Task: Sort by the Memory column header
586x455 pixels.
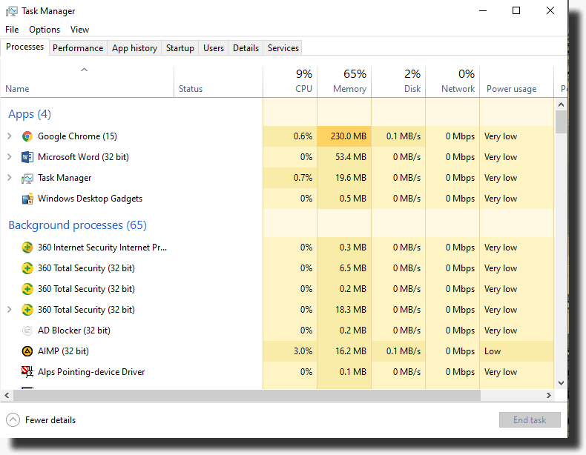Action: [x=344, y=82]
